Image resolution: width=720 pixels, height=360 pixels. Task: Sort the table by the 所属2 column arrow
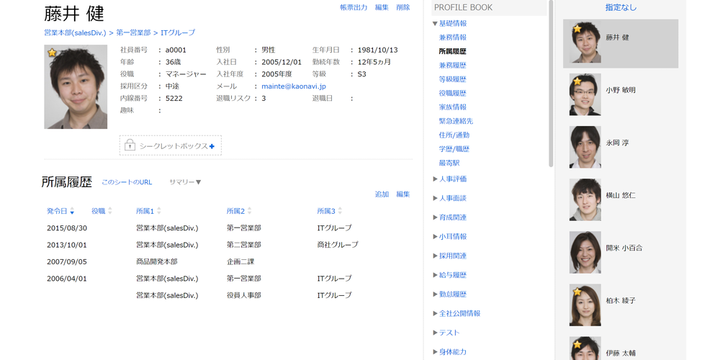249,211
